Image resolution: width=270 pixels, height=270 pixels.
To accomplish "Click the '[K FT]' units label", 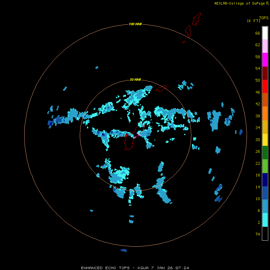I will [253, 21].
